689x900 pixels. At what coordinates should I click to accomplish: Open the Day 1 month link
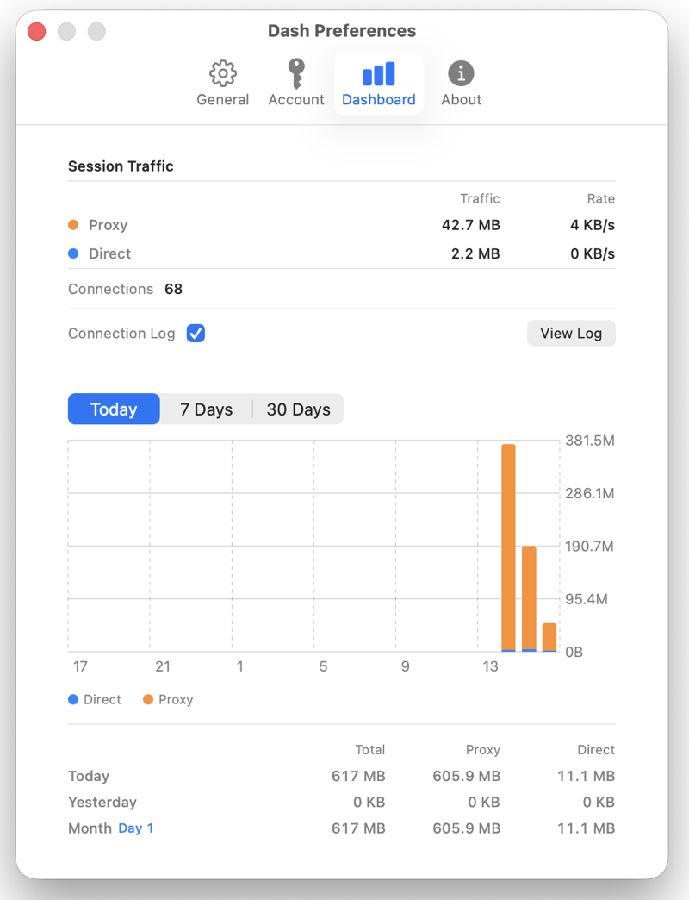click(x=134, y=828)
